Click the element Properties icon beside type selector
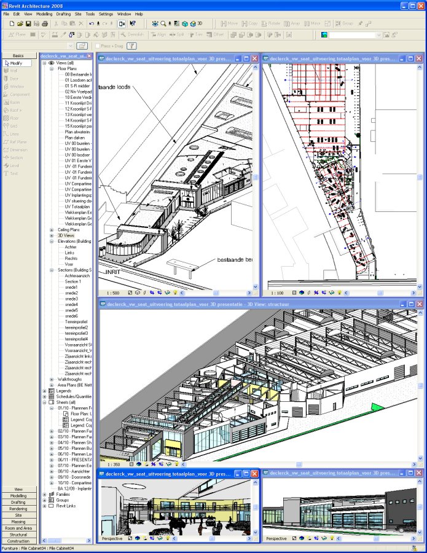Screen dimensions: 427x553 tap(82, 46)
